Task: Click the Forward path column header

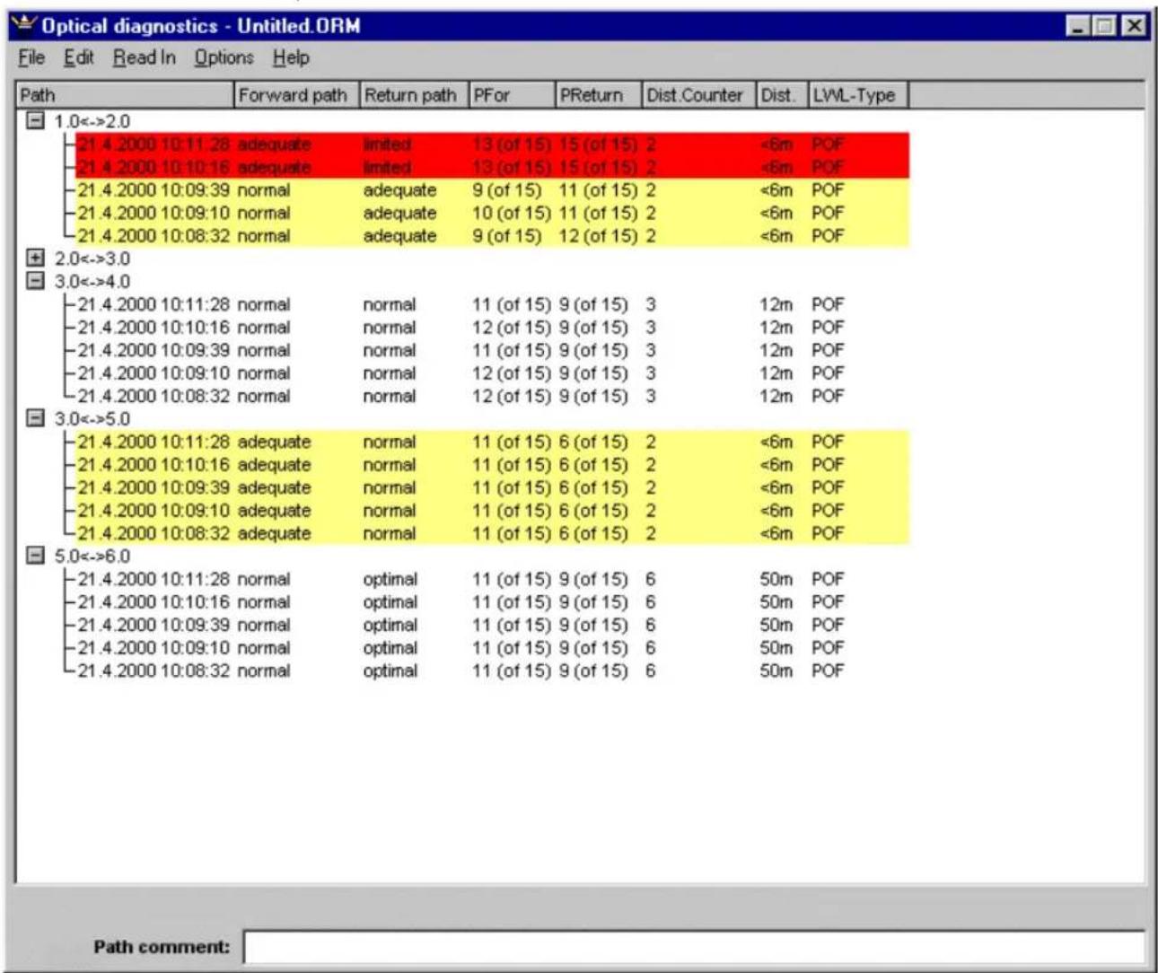Action: [296, 95]
